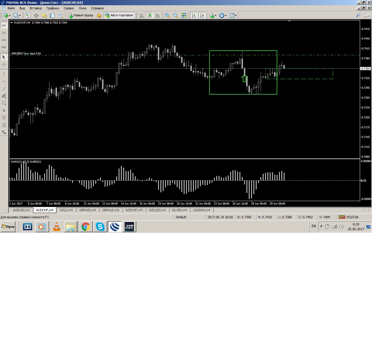Image resolution: width=372 pixels, height=362 pixels.
Task: Click the #8519817 buy stop order label
Action: pos(26,54)
